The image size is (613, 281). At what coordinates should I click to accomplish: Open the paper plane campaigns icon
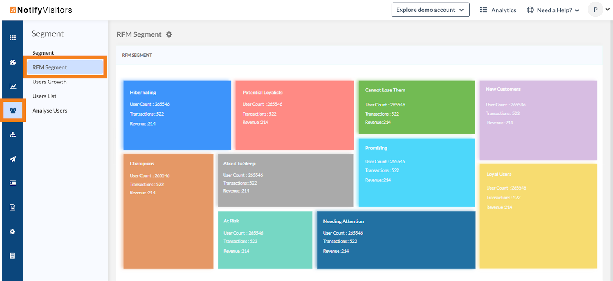13,159
